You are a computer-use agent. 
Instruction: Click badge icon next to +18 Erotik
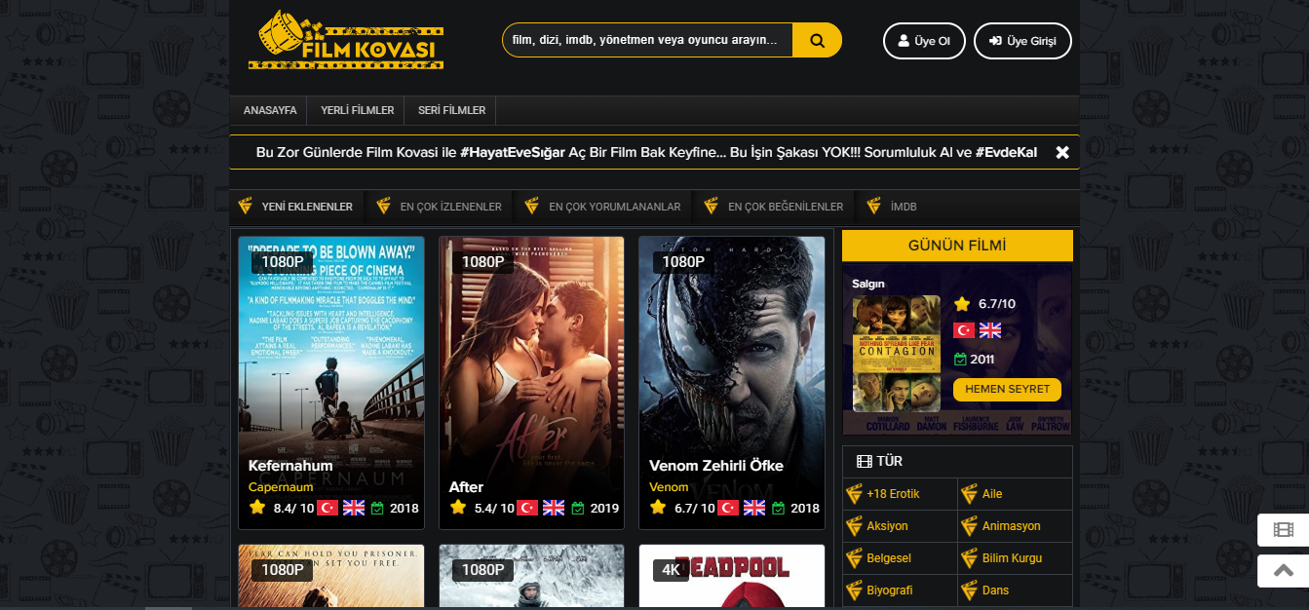point(854,494)
